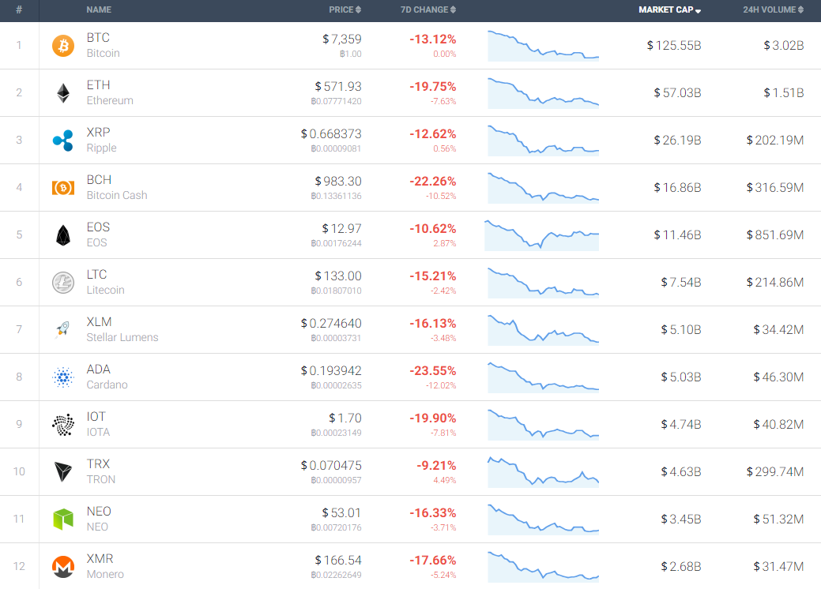Sort by the Price column header
The image size is (821, 589).
(x=345, y=10)
